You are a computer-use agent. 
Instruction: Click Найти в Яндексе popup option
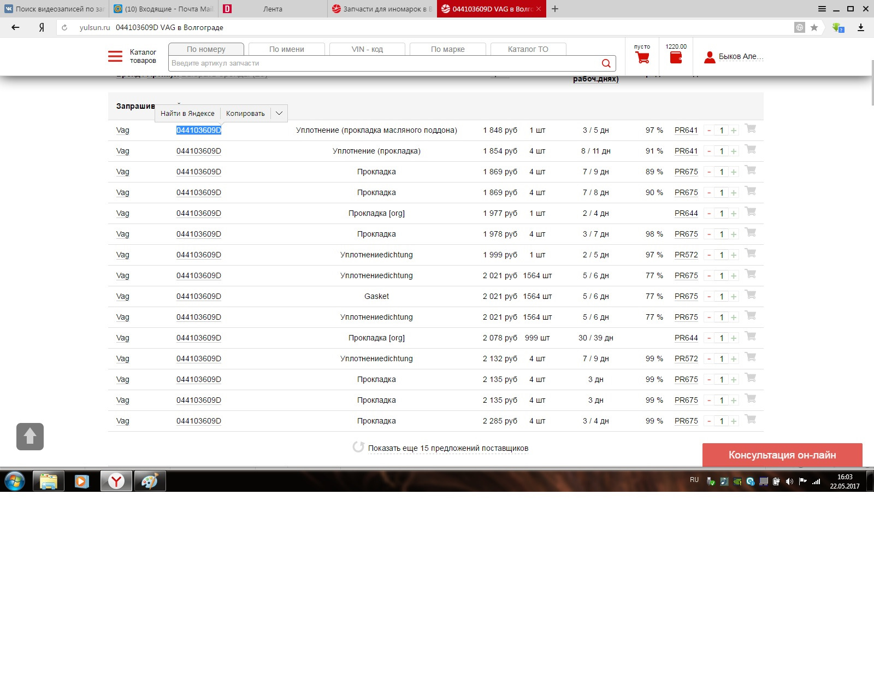(x=187, y=113)
